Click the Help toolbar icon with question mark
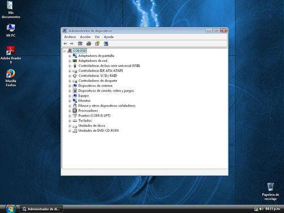The width and height of the screenshot is (284, 213). coord(97,44)
